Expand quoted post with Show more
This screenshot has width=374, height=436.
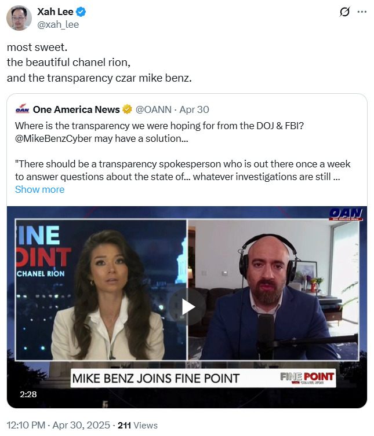pyautogui.click(x=39, y=189)
